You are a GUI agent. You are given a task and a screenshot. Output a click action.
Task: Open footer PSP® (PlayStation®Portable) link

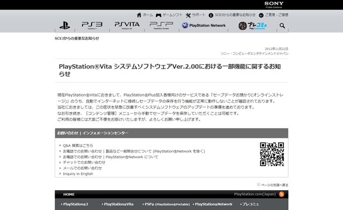click(167, 204)
